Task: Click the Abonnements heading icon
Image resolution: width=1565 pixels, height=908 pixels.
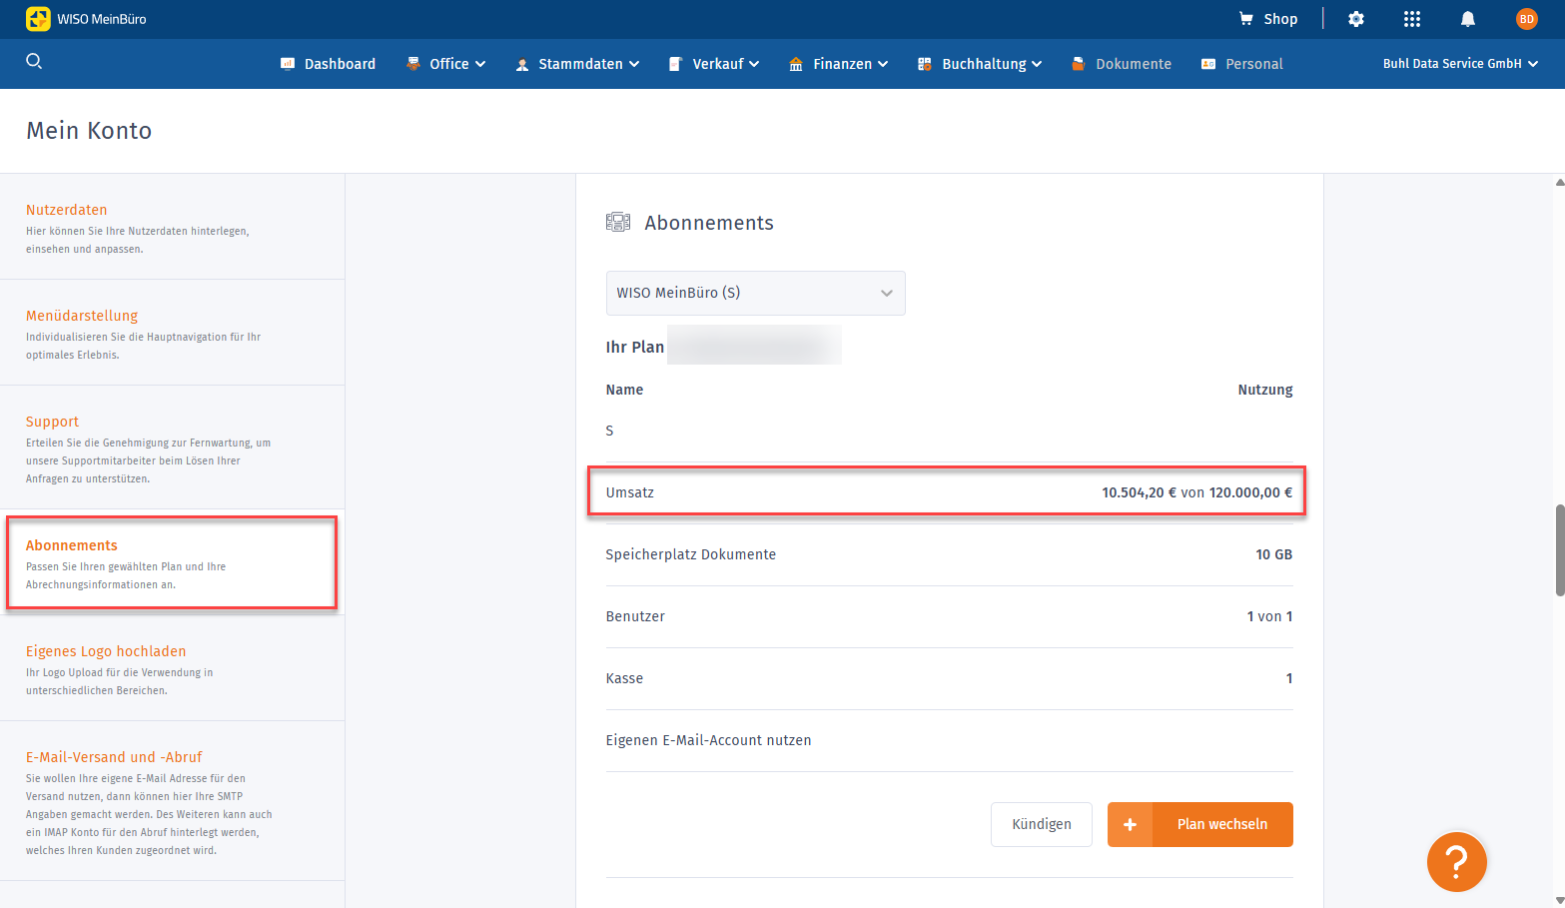Action: [x=618, y=222]
